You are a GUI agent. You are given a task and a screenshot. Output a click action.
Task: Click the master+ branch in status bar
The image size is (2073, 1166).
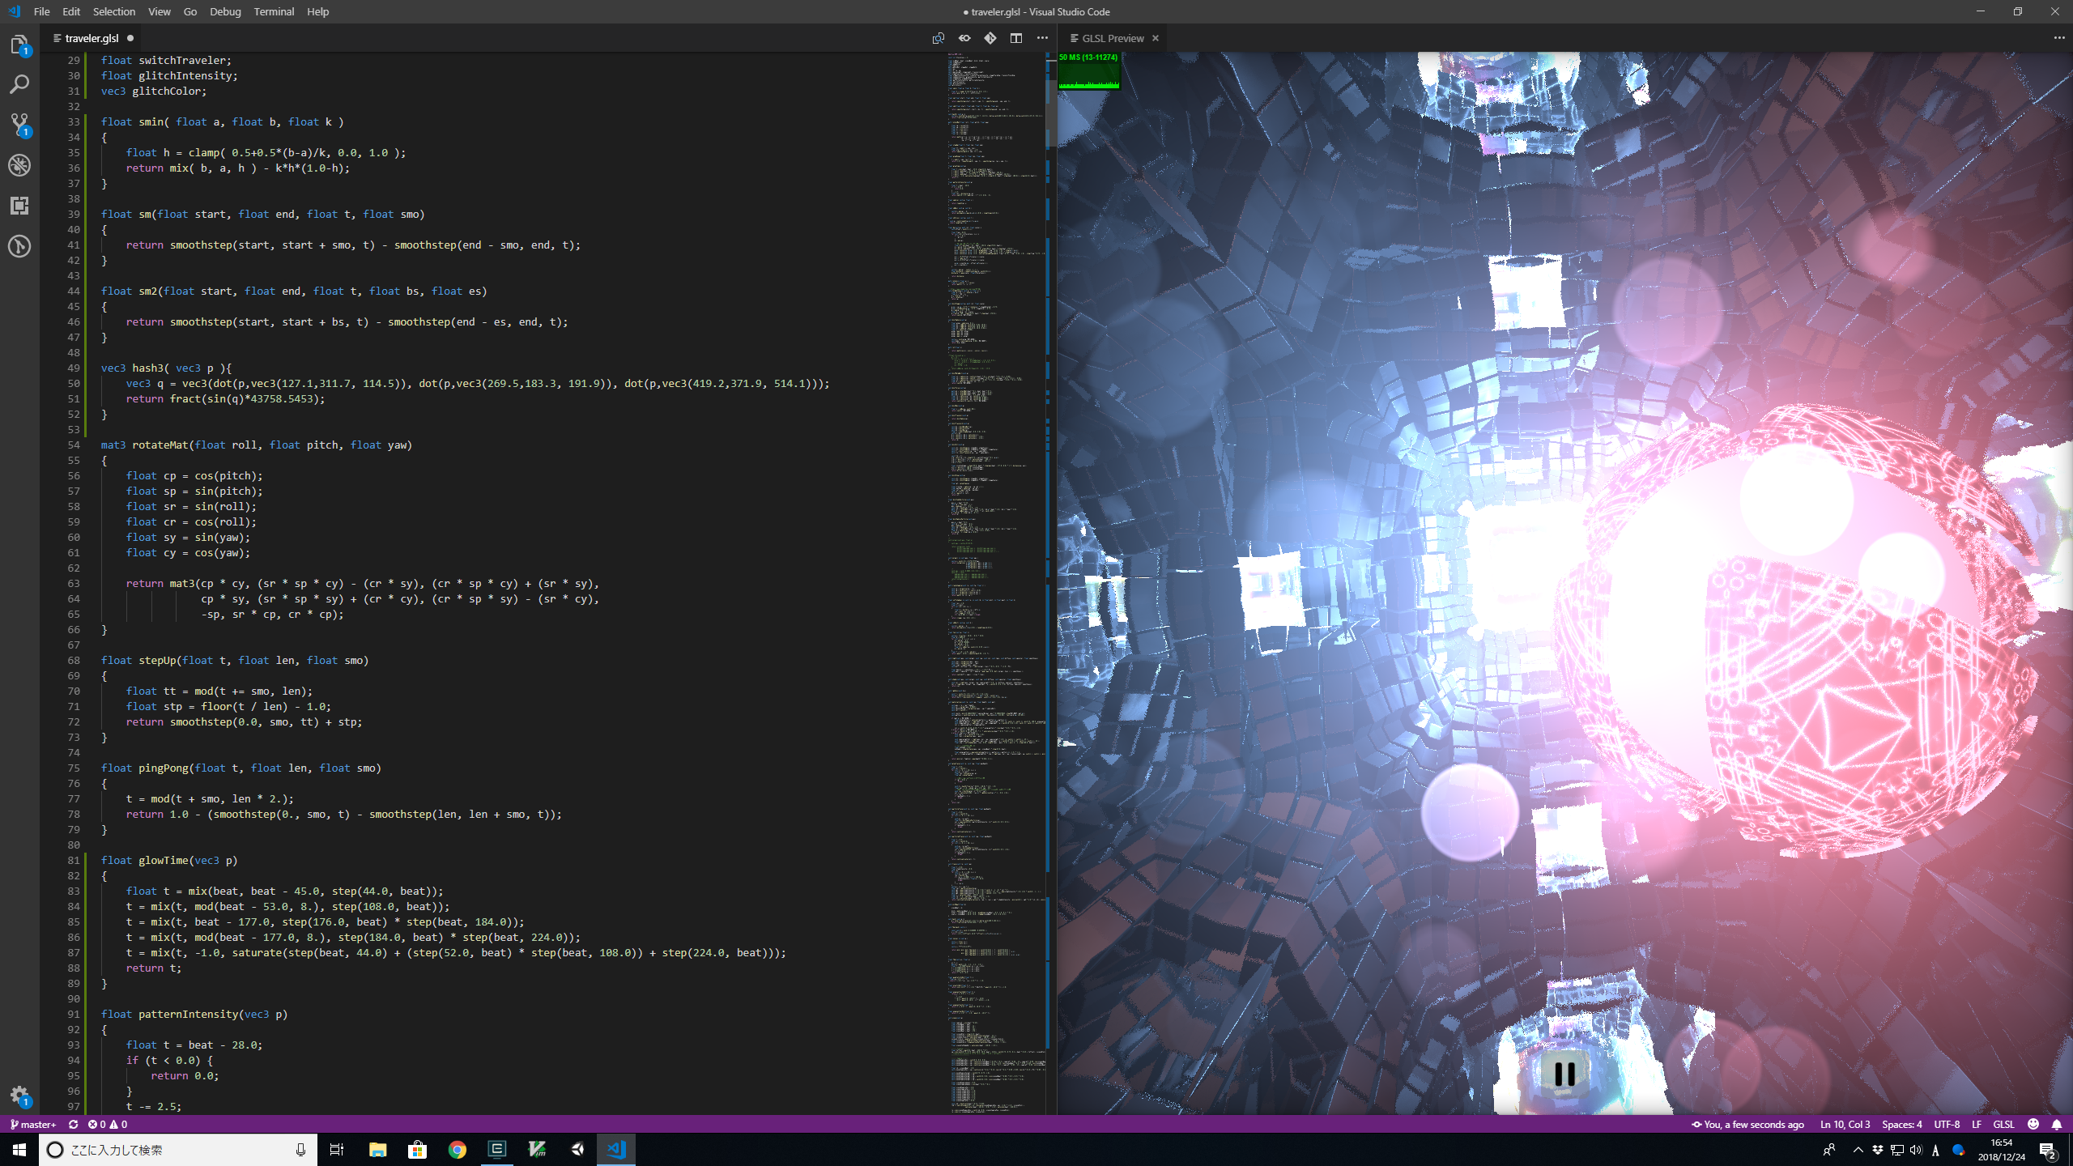tap(33, 1125)
